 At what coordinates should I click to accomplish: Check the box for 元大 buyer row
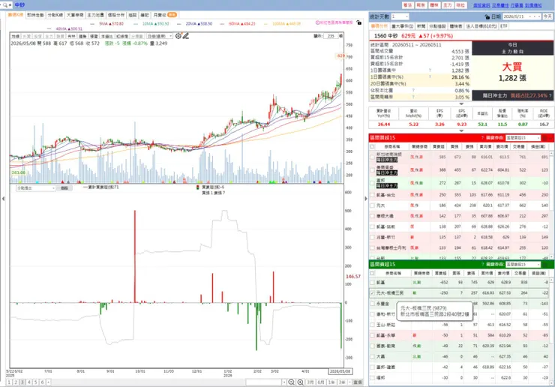[372, 205]
